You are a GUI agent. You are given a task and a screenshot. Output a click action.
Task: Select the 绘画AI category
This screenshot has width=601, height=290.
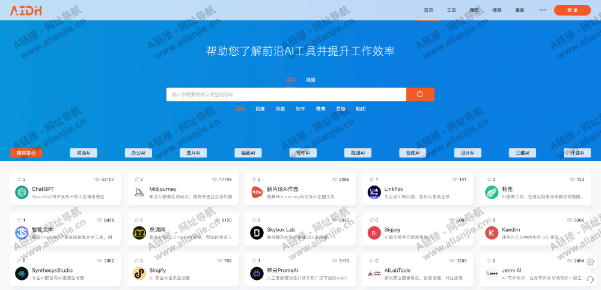[248, 153]
